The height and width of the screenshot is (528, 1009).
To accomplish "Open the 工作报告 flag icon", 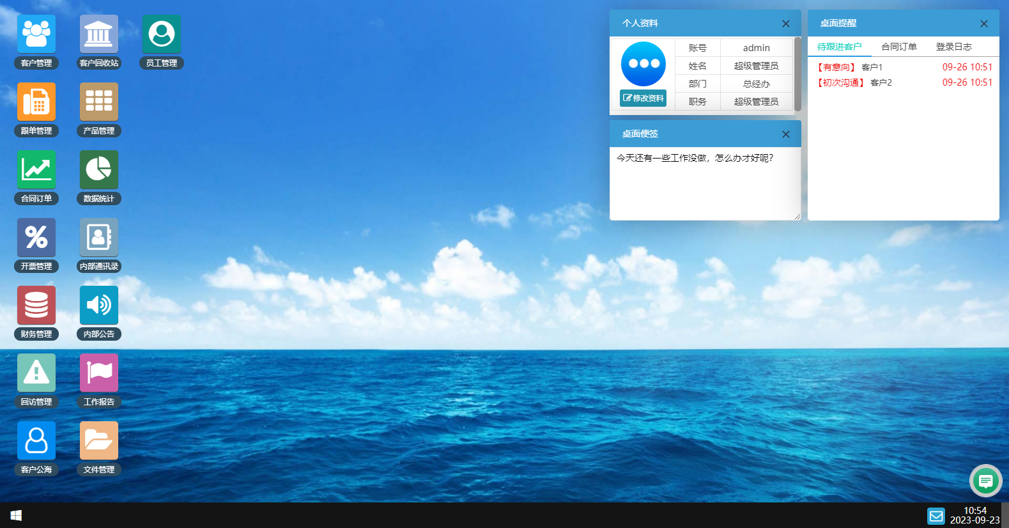I will [x=99, y=373].
